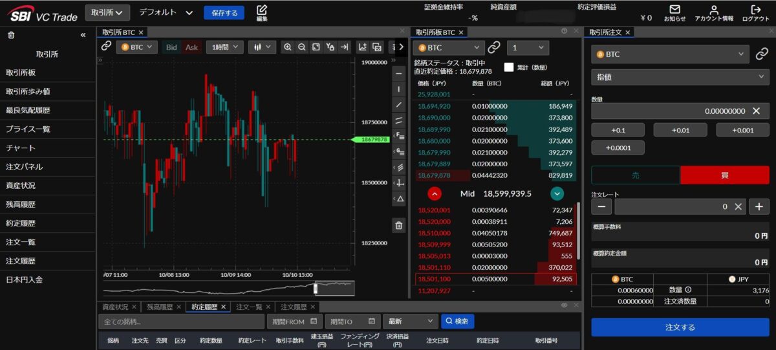This screenshot has height=350, width=776.
Task: Toggle Y-axis lock on chart
Action: (x=330, y=47)
